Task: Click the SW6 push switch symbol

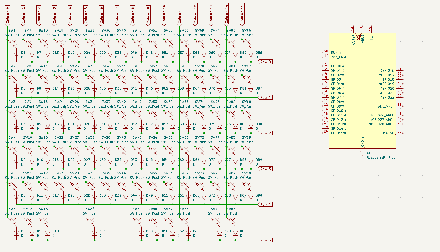Action: [x=12, y=222]
